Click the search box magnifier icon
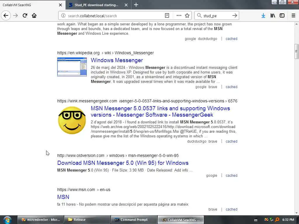This screenshot has width=299, height=224. pyautogui.click(x=199, y=16)
